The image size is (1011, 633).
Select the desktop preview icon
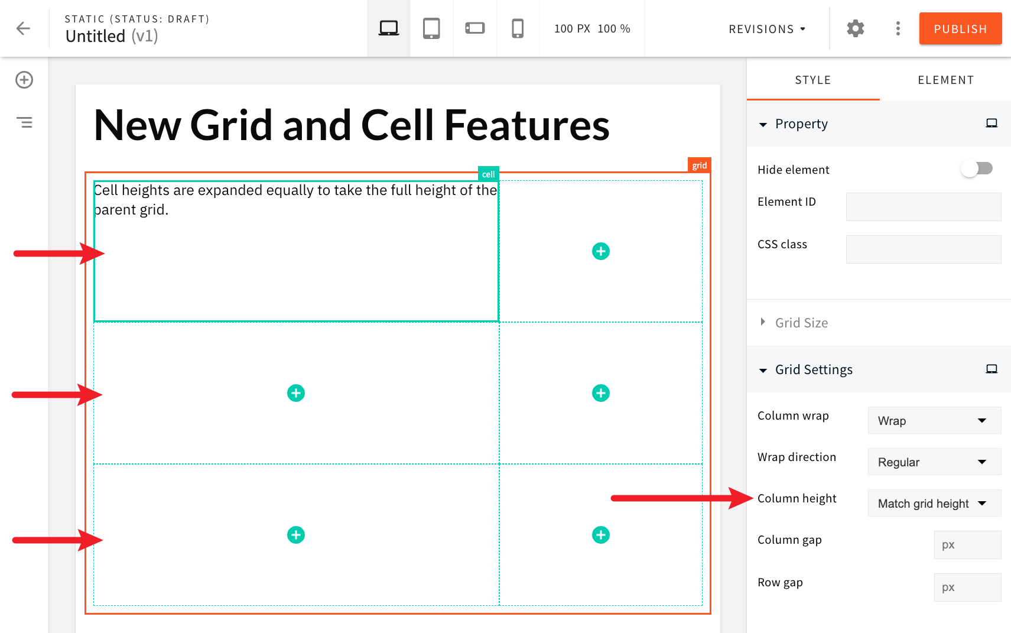tap(388, 28)
